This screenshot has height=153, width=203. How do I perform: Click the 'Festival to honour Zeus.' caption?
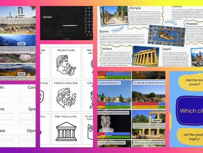click(66, 83)
